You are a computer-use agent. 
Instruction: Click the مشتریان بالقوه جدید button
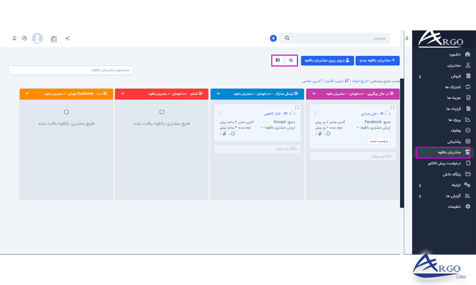pos(377,60)
